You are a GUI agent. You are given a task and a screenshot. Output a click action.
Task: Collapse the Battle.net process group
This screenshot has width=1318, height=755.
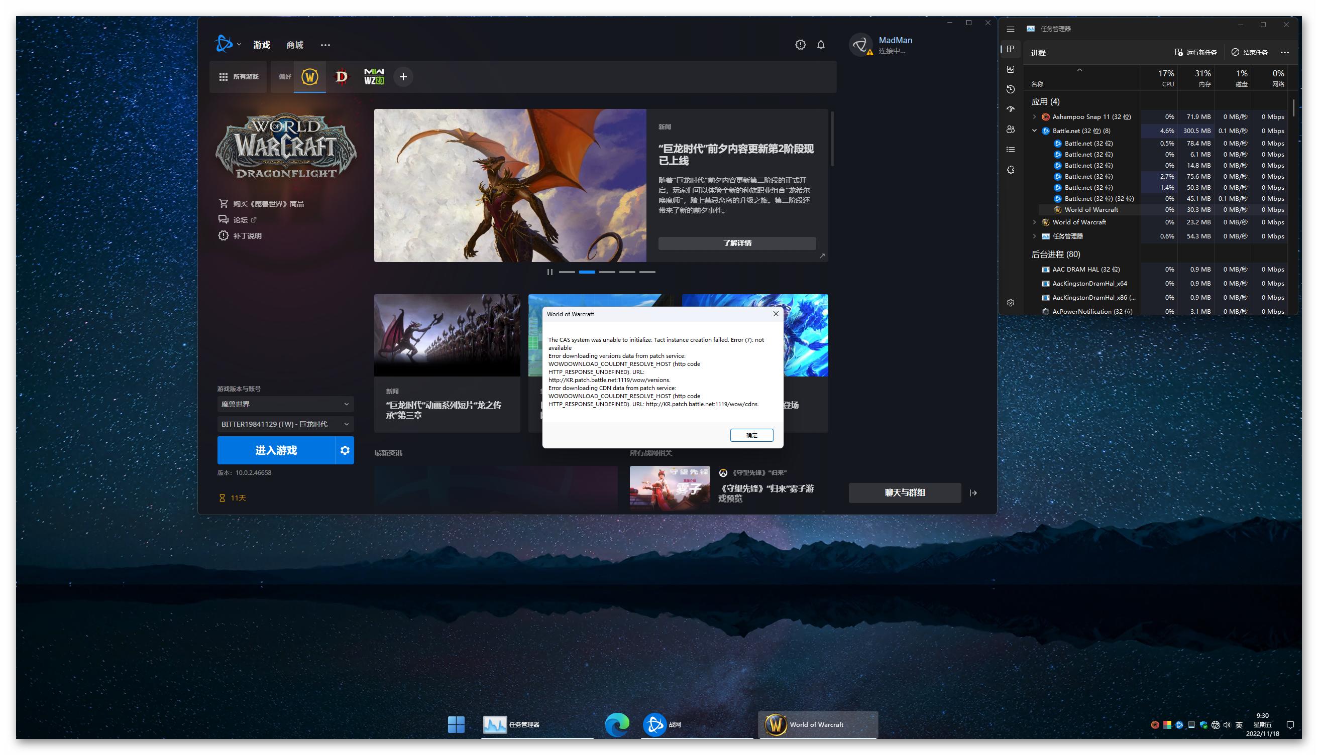coord(1034,131)
